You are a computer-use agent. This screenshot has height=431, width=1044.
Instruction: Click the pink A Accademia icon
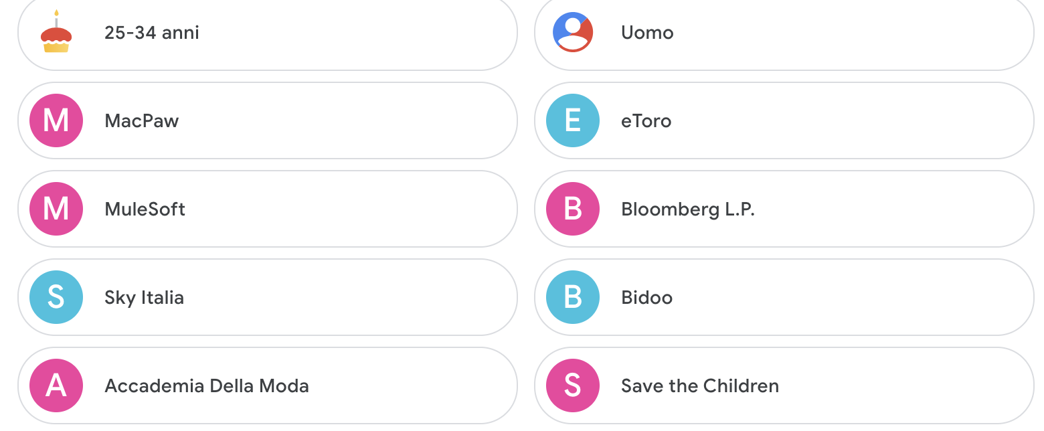[x=56, y=385]
